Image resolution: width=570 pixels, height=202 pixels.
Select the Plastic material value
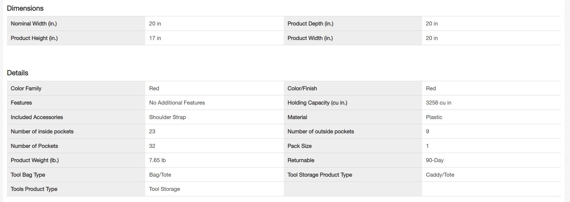pyautogui.click(x=434, y=117)
